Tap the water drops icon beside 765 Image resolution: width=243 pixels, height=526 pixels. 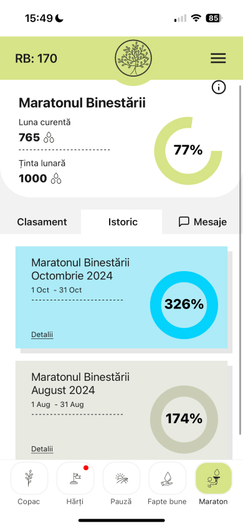click(x=49, y=138)
